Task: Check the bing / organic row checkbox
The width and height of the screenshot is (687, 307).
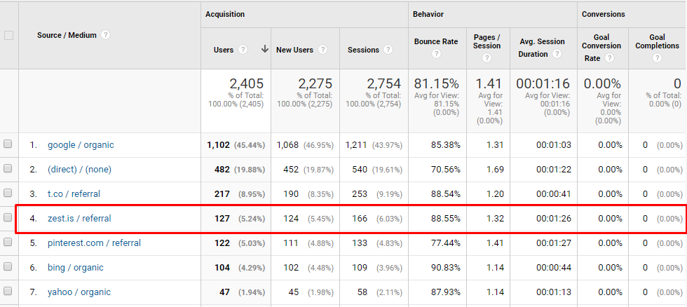Action: tap(8, 267)
